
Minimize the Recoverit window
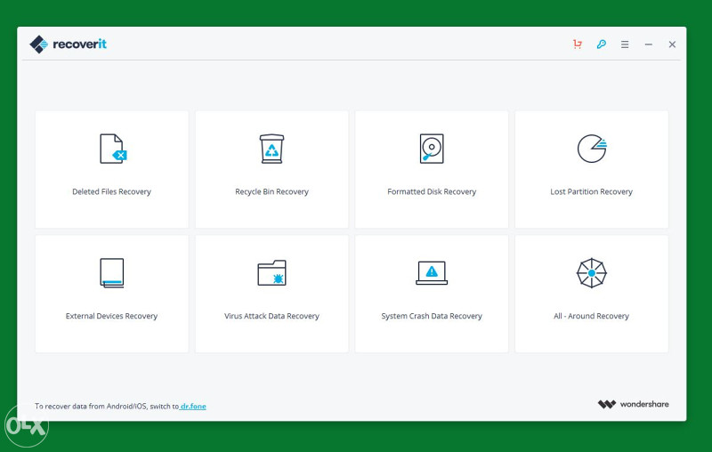[x=649, y=44]
